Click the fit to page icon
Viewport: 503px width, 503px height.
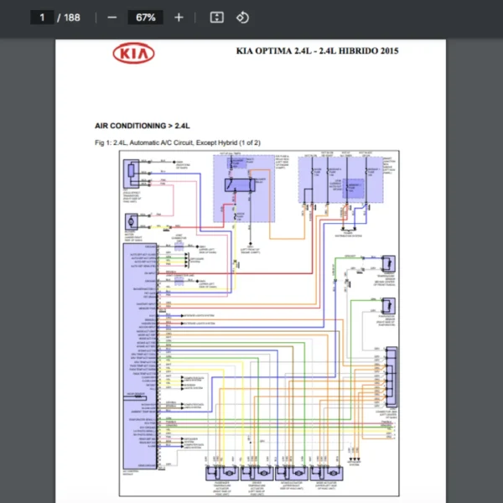coord(216,17)
